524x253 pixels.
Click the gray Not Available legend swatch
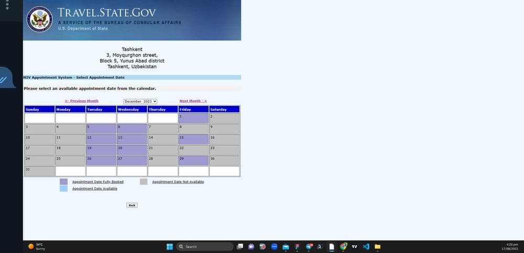(144, 181)
